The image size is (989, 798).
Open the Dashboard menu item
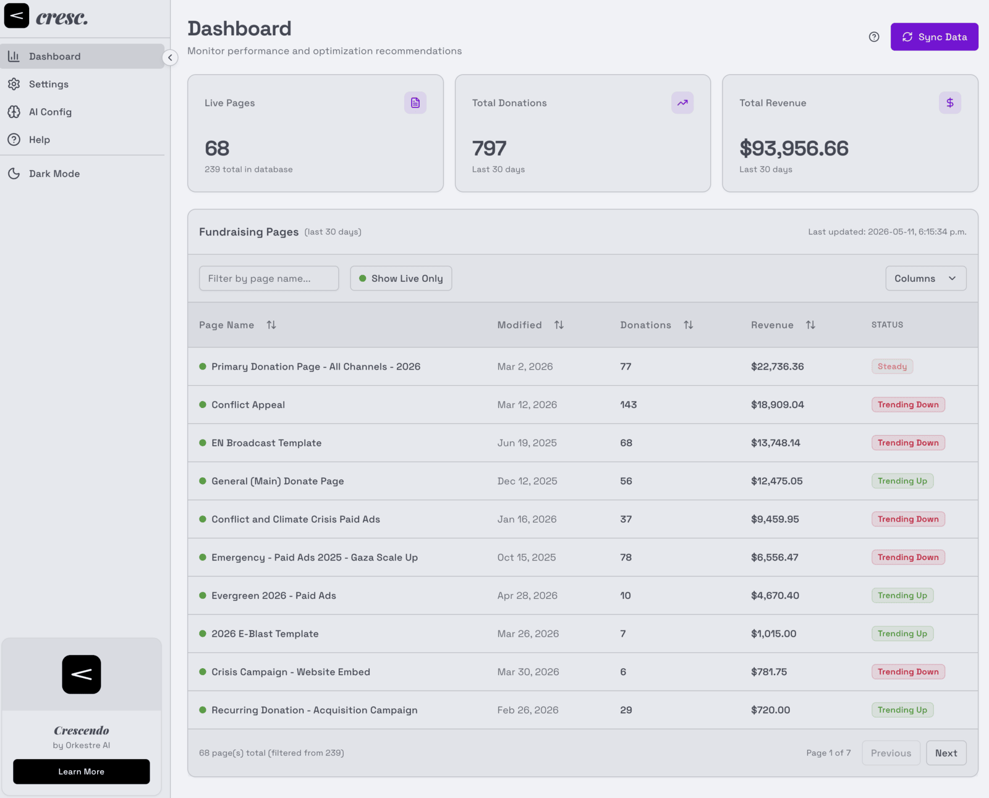click(x=82, y=56)
